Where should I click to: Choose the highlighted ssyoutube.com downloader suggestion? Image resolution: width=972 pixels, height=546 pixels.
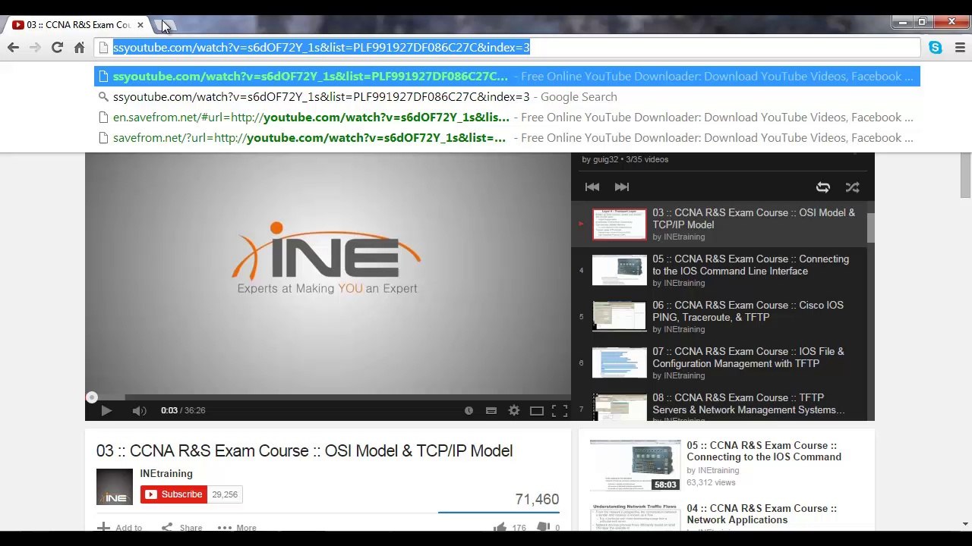tap(507, 76)
